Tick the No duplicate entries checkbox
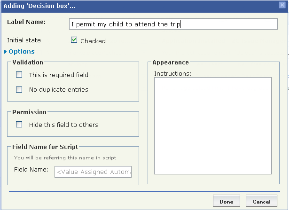290x212 pixels. click(x=19, y=89)
